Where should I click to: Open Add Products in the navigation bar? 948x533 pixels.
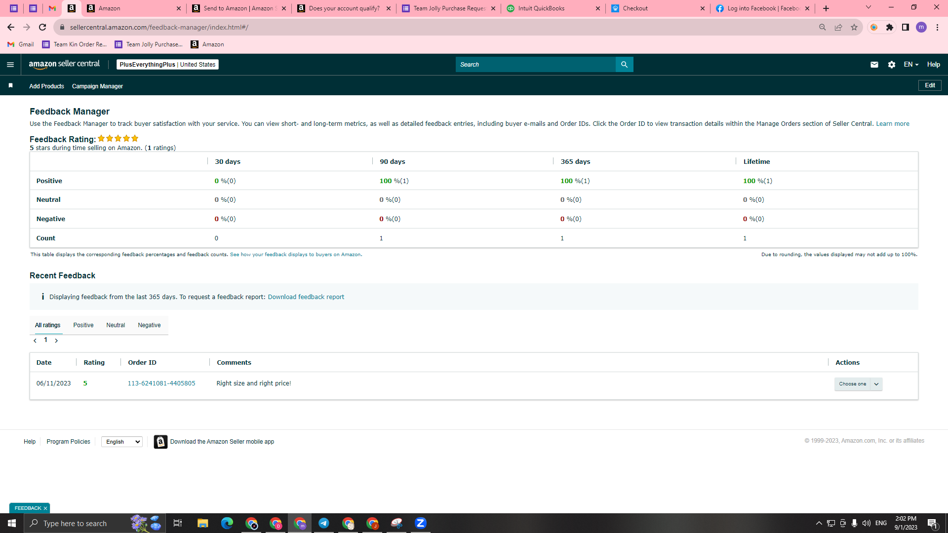(46, 86)
